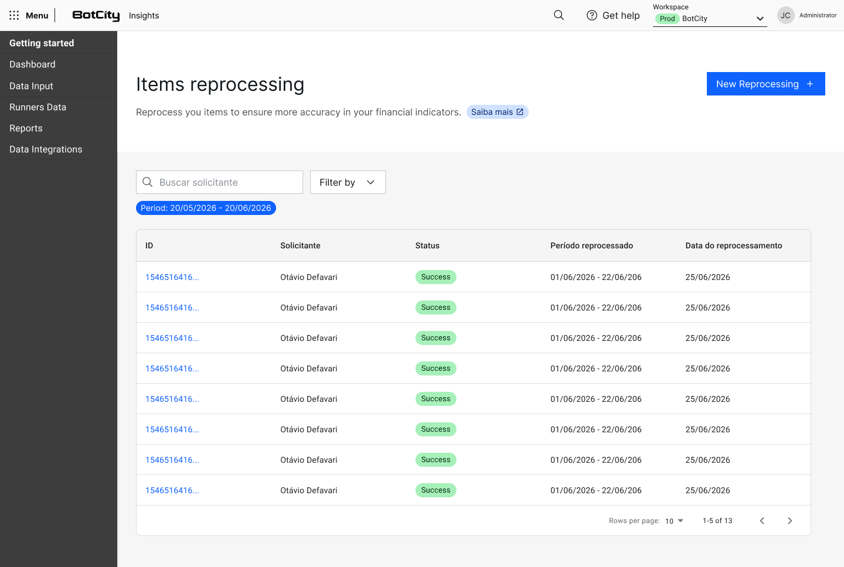Click the Items reprocessing page title

point(220,84)
